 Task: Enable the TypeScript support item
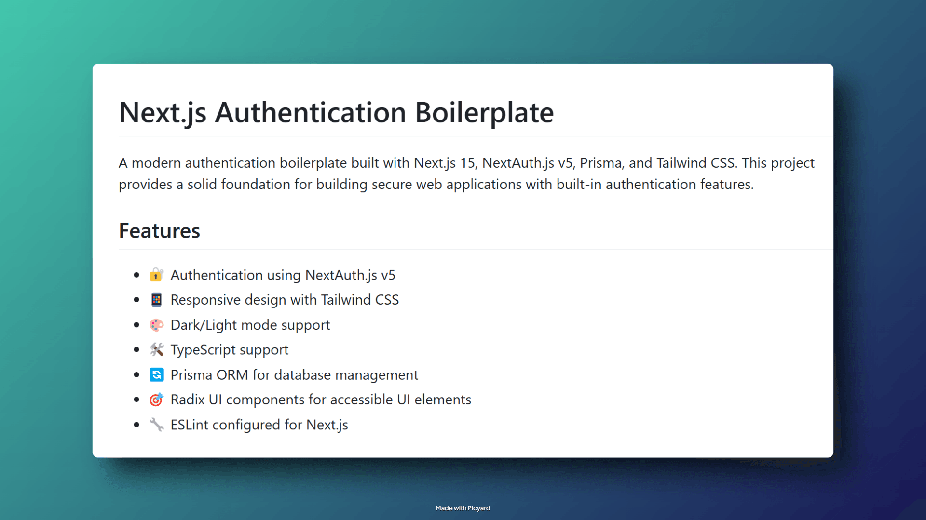point(229,349)
